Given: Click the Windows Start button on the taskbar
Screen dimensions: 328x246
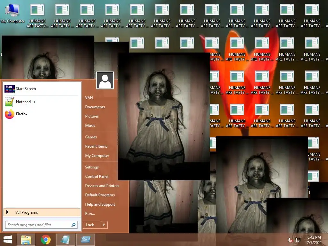Looking at the screenshot, I should [8, 240].
